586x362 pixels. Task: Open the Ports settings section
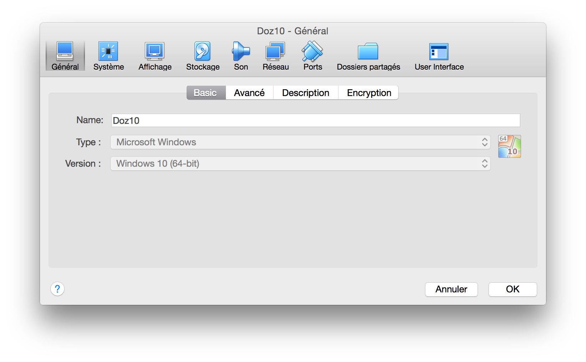point(313,56)
